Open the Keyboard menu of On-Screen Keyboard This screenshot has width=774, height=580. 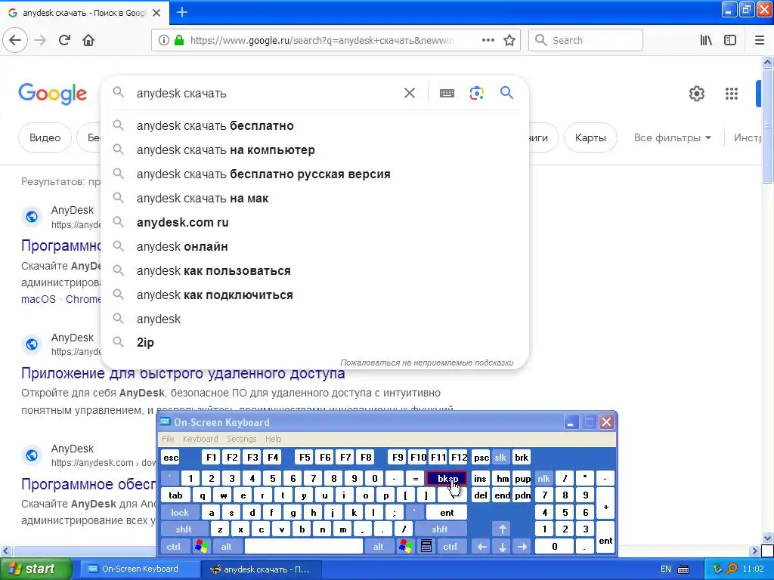tap(200, 439)
